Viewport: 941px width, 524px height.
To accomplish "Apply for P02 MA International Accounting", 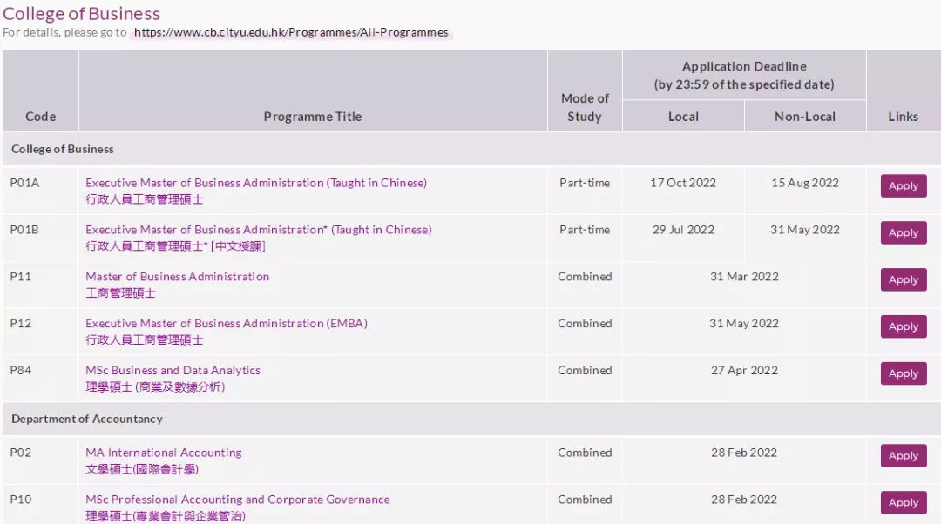I will (x=904, y=455).
